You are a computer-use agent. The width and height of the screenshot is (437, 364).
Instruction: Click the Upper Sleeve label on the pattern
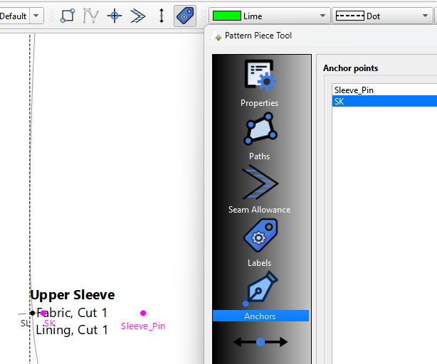click(72, 295)
